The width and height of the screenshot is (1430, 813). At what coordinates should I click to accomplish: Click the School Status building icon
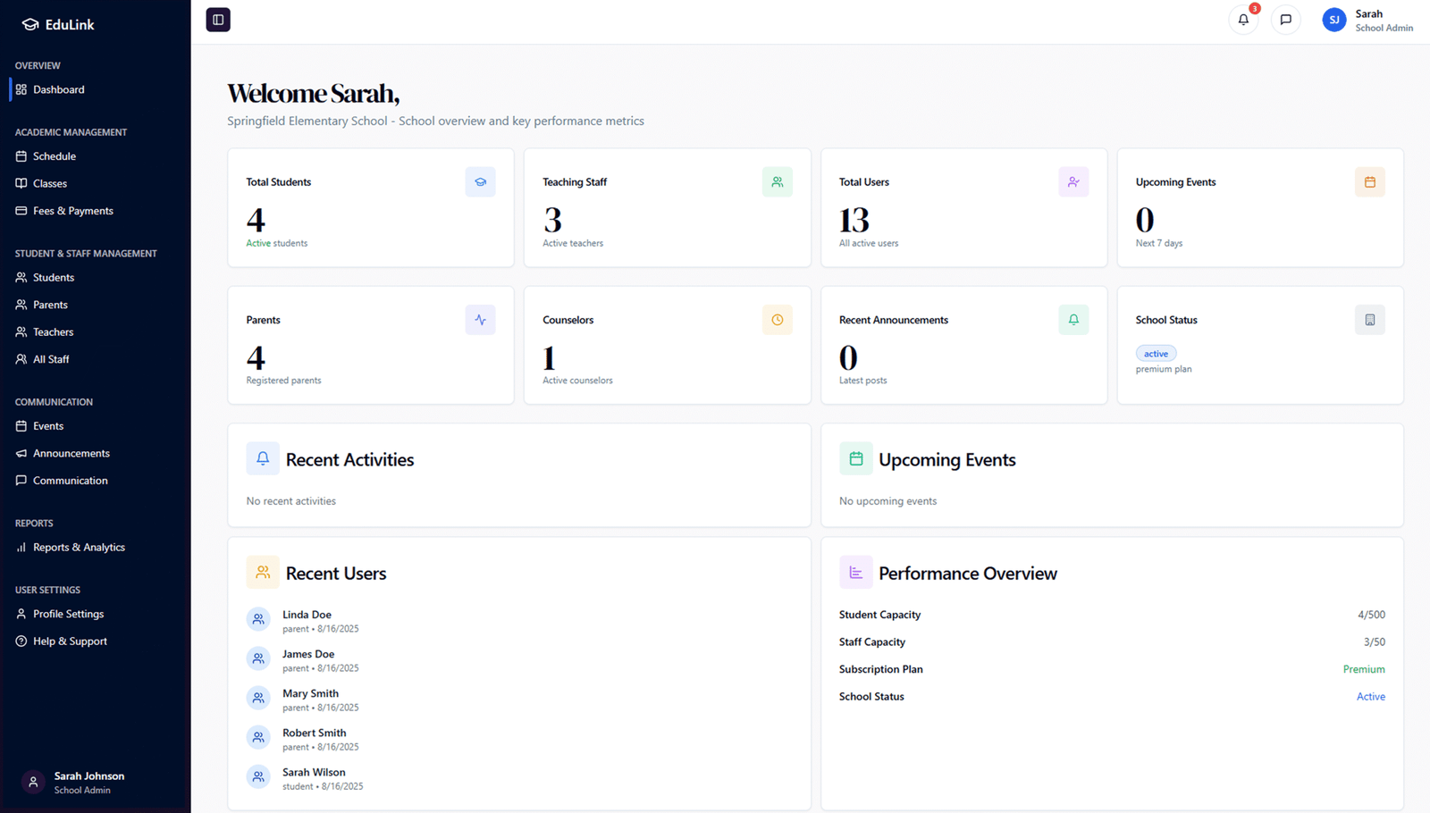1369,320
